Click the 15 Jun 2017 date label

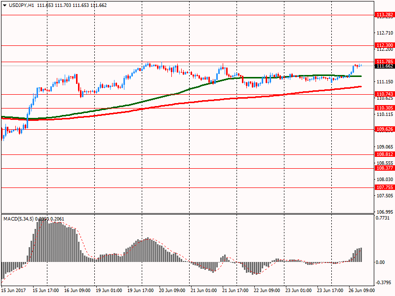coord(14,291)
